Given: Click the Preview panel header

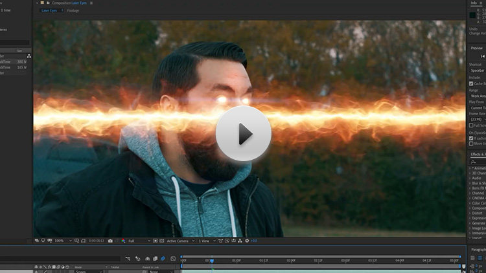Looking at the screenshot, I should (x=477, y=48).
